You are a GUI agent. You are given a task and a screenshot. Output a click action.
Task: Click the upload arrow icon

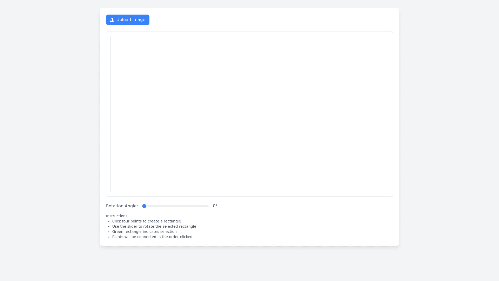pos(112,20)
